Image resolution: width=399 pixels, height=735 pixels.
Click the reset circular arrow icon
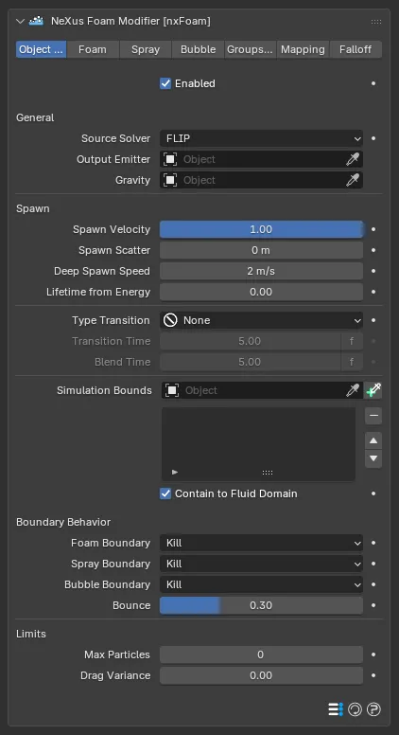(355, 709)
